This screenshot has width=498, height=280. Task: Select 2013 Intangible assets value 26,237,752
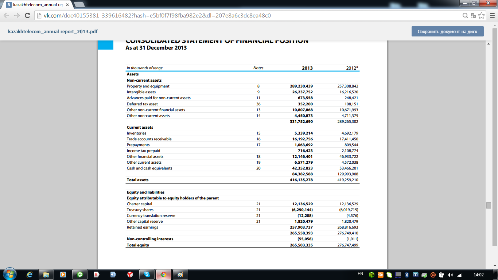point(302,92)
